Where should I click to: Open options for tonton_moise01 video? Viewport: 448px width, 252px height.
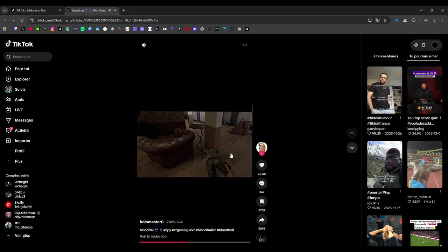point(440,192)
